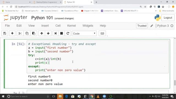Click the Python logo icon

coord(158,18)
